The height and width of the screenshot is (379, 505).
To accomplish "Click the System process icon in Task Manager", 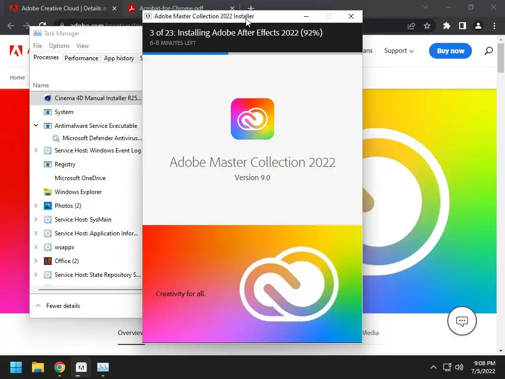I will coord(48,112).
